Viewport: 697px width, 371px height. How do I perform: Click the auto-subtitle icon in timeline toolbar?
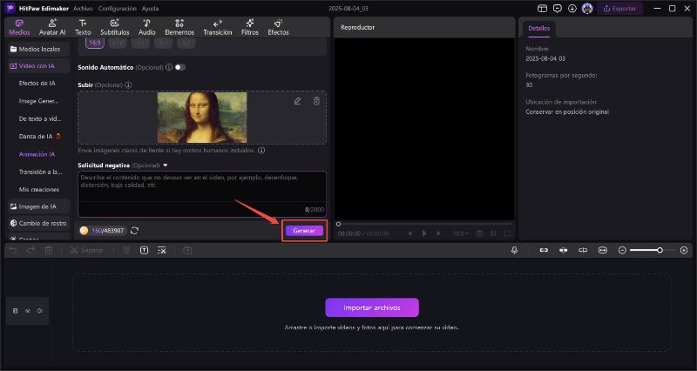(162, 251)
